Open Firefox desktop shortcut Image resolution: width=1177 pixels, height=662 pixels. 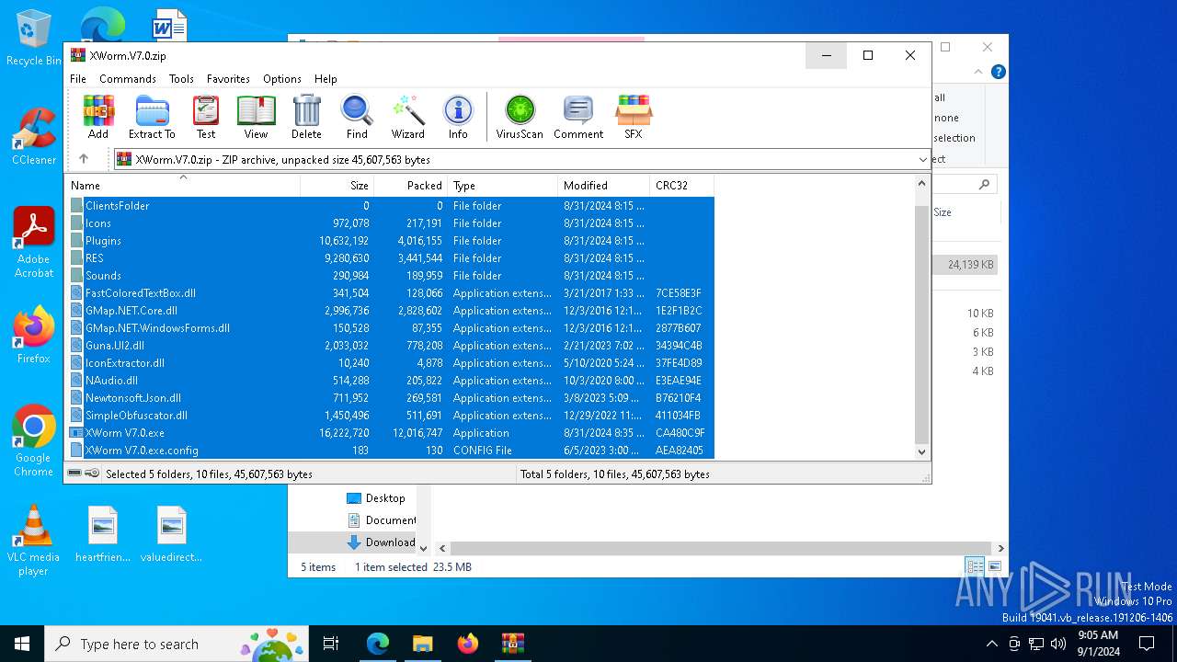pos(33,336)
